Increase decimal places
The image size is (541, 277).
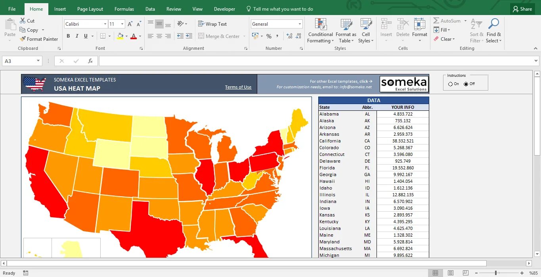coord(289,36)
